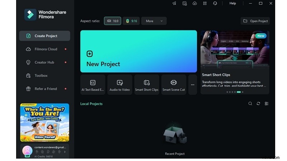Click the Smart Short Clips promo thumbnail
Screen dimensions: 287x161
click(x=235, y=49)
